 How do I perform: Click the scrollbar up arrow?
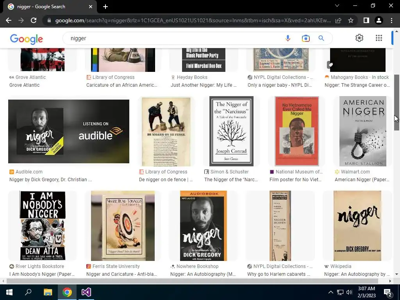pyautogui.click(x=396, y=31)
